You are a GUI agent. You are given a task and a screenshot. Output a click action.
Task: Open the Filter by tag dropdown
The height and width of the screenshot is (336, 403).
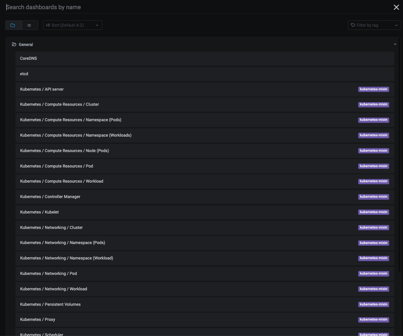point(374,25)
